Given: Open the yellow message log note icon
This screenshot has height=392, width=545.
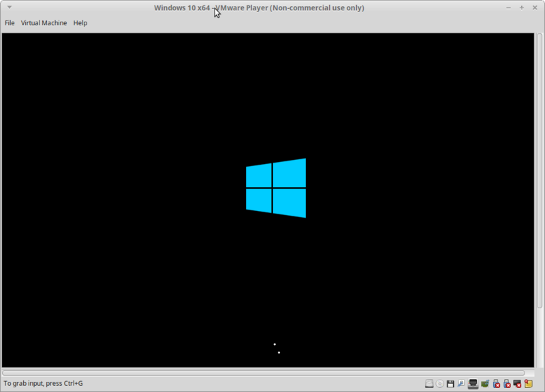Looking at the screenshot, I should click(529, 384).
